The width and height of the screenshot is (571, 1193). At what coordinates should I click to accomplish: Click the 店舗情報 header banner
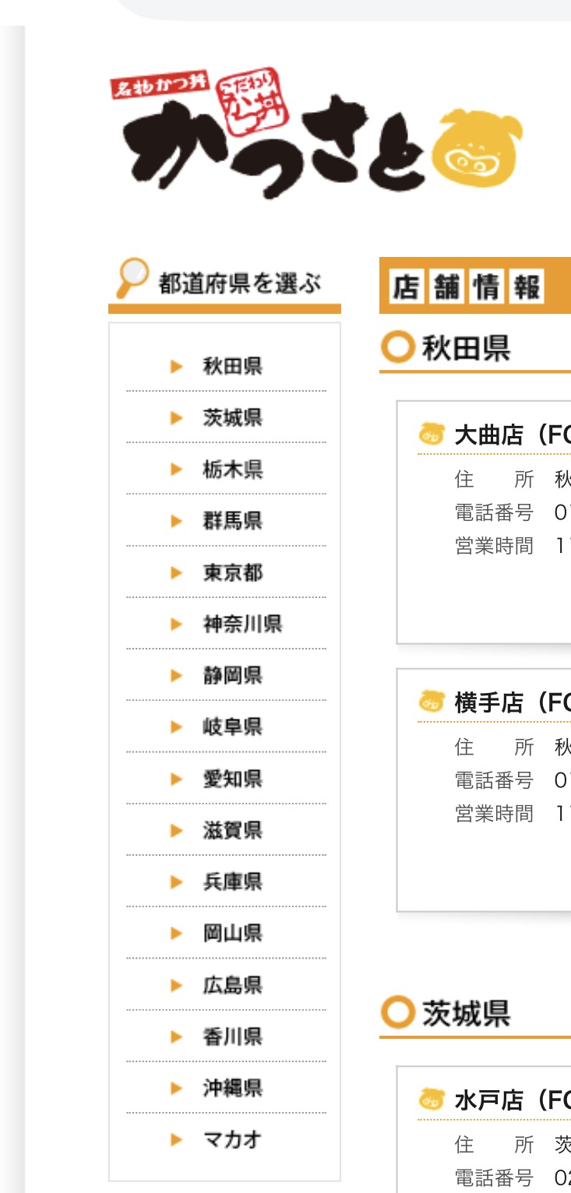click(x=467, y=287)
